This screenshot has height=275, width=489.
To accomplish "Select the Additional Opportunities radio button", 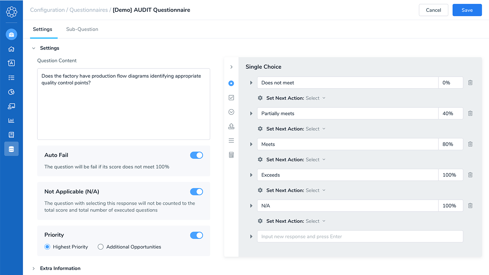I will (x=101, y=247).
